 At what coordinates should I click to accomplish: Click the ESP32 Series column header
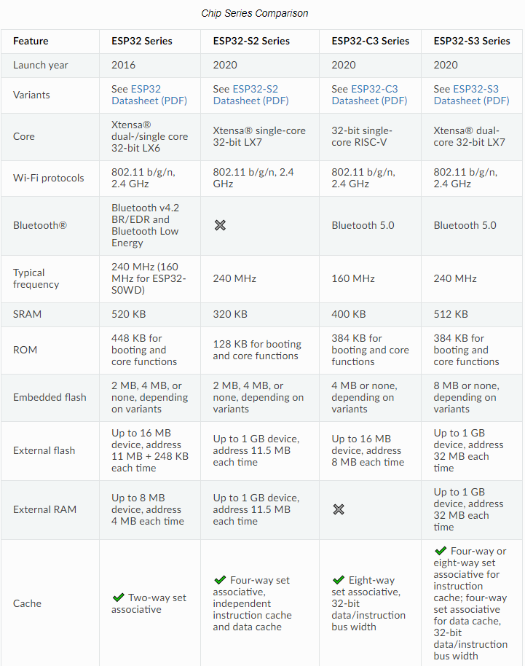pyautogui.click(x=141, y=41)
